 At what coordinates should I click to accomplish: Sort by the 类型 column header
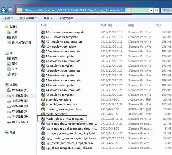pos(131,25)
